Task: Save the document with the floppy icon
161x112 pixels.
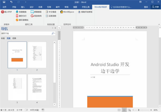Action: (4, 2)
